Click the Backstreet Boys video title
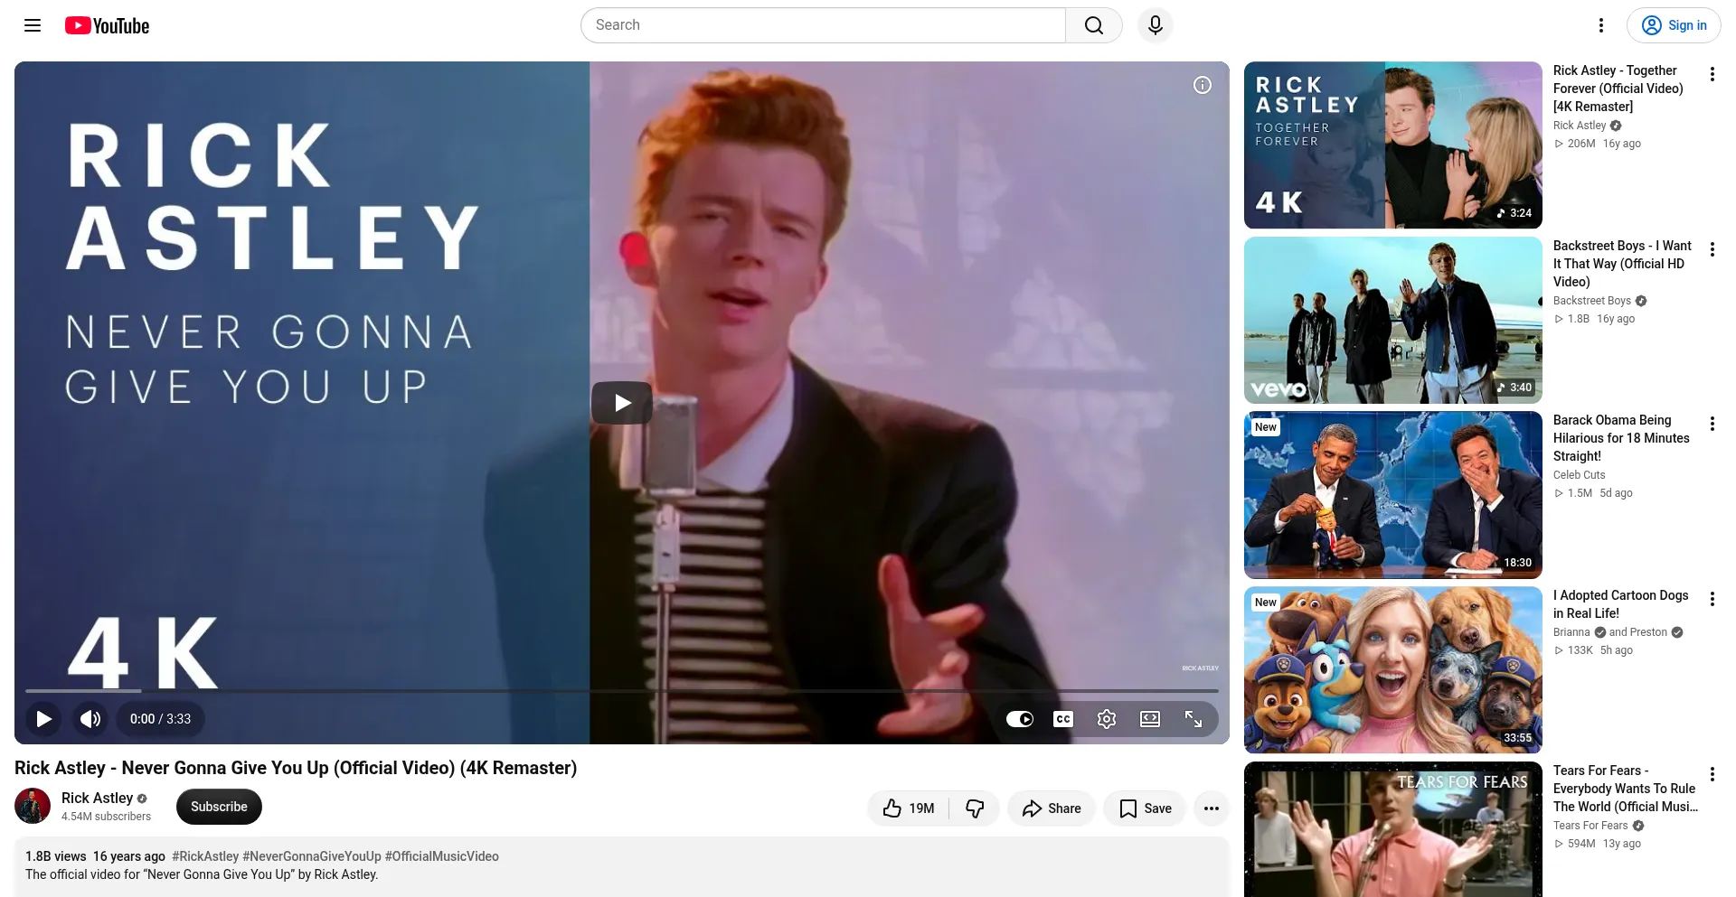The height and width of the screenshot is (897, 1736). coord(1622,264)
